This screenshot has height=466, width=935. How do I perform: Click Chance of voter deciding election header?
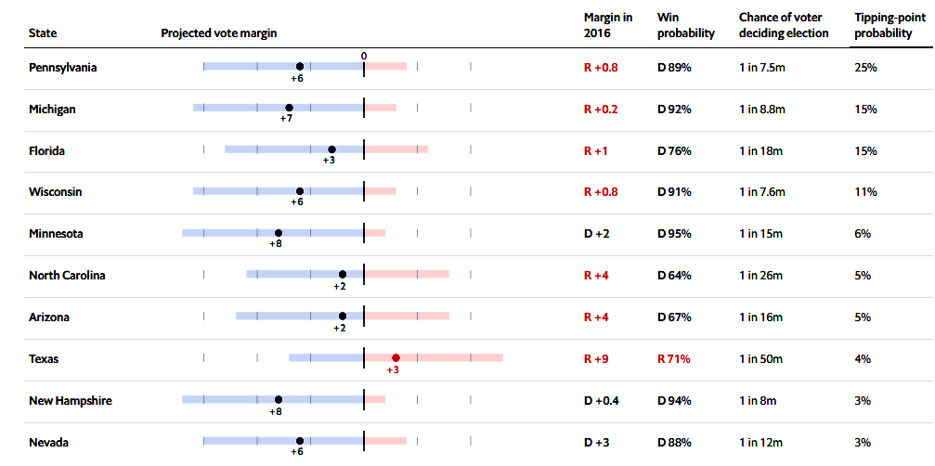[784, 25]
